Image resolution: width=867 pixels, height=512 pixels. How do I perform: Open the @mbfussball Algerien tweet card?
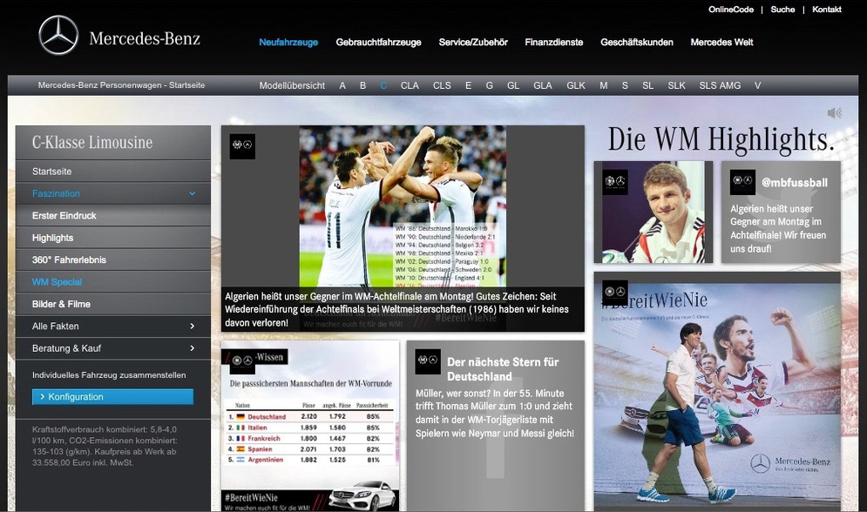[x=781, y=212]
